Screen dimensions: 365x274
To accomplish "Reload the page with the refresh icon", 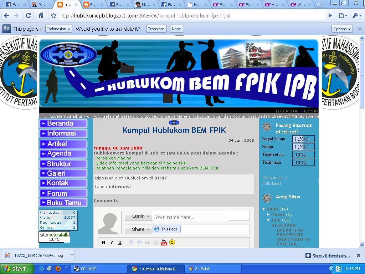I will [x=28, y=15].
